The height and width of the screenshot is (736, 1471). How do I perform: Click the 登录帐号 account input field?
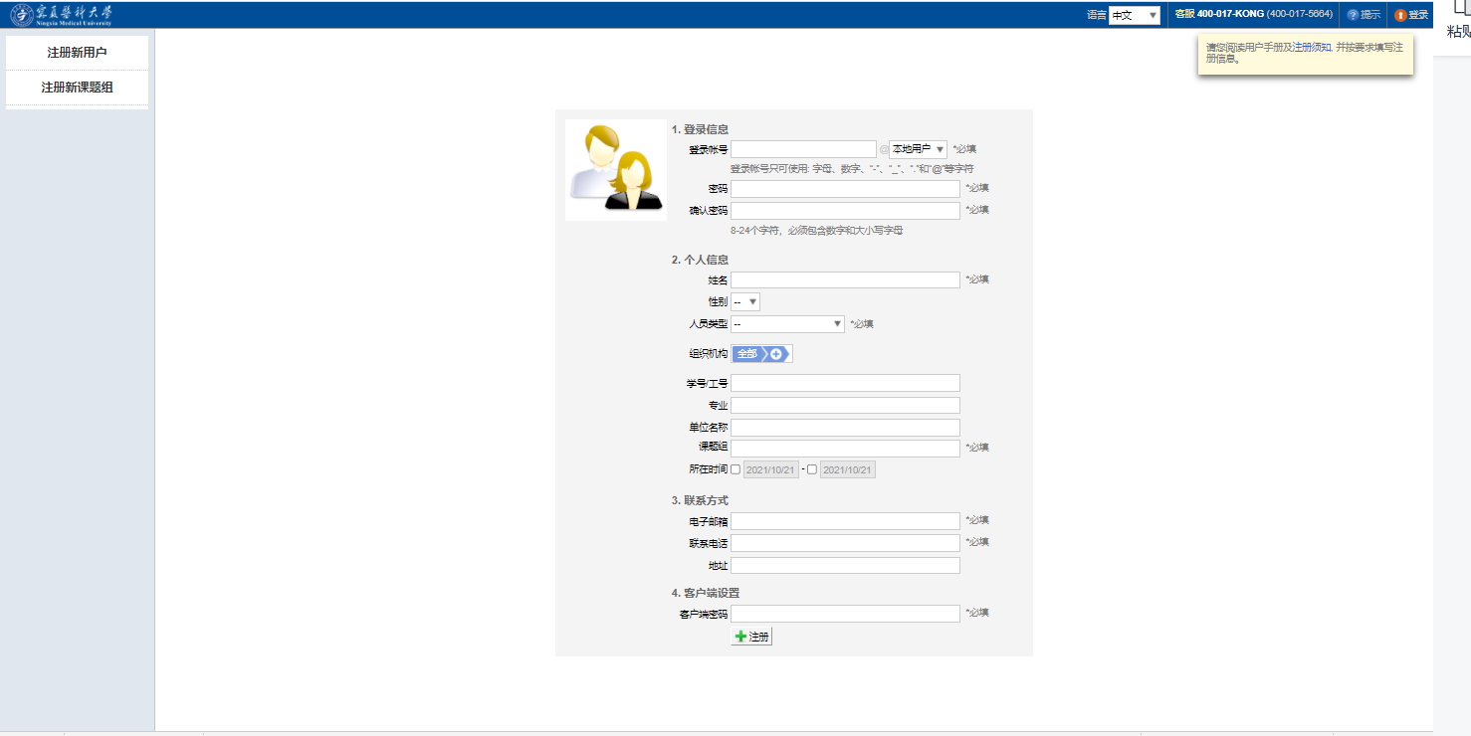pos(803,149)
